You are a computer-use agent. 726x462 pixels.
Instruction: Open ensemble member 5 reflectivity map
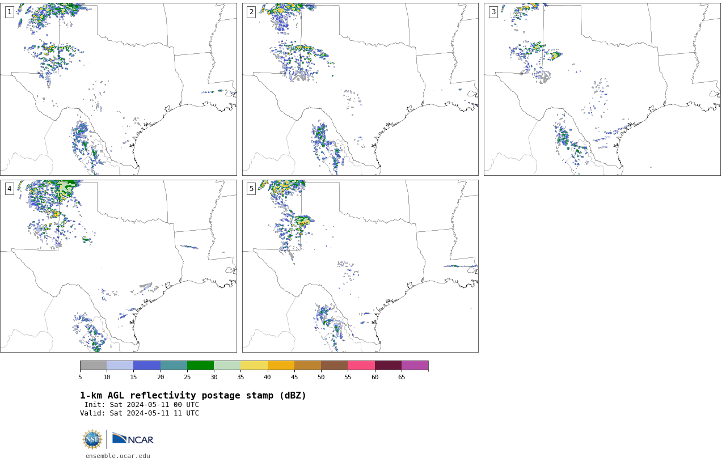[x=360, y=266]
